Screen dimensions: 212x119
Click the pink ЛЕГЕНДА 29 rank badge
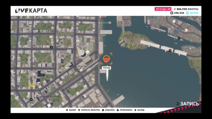pos(163,9)
